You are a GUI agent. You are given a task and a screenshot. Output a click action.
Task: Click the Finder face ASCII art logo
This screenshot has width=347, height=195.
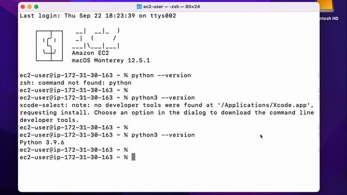[x=49, y=45]
